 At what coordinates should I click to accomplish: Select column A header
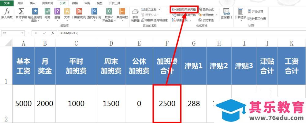(24, 43)
